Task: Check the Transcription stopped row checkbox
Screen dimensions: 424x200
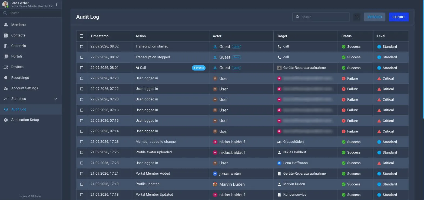Action: click(x=82, y=57)
